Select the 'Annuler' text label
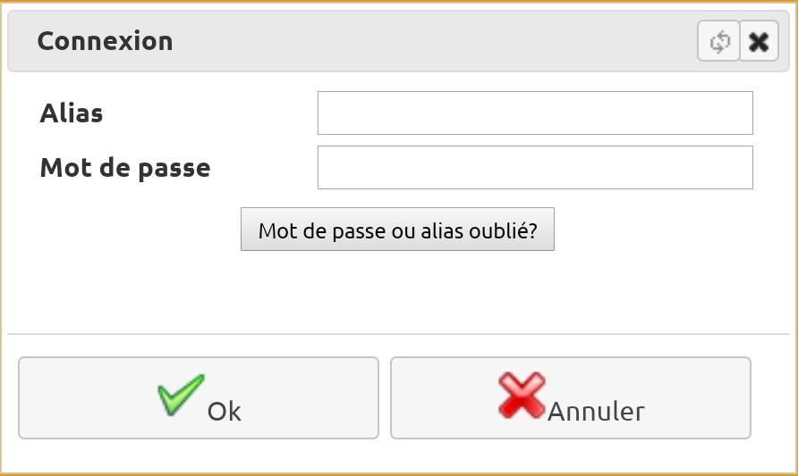Screen dimensions: 798x476 point(596,411)
